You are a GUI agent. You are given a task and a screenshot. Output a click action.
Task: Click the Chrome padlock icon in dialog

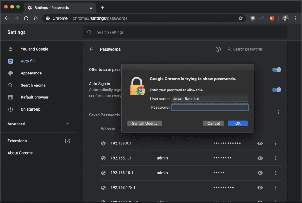coord(137,86)
